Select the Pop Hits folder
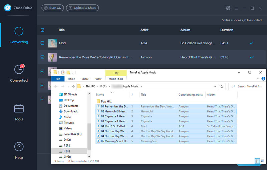The height and width of the screenshot is (170, 267). point(106,101)
